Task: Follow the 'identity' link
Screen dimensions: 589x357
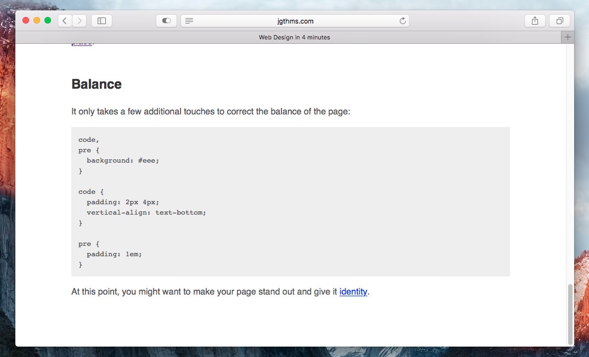Action: (353, 292)
